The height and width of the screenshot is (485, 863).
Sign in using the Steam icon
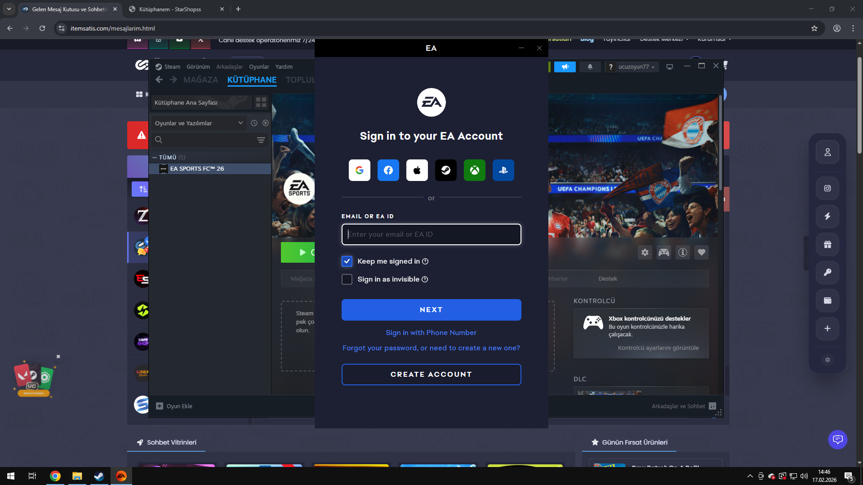[445, 170]
